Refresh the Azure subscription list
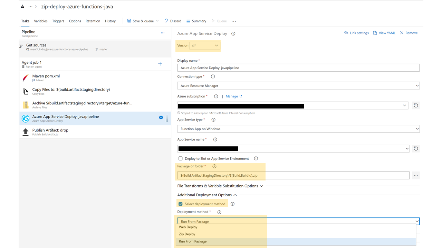This screenshot has width=442, height=248. pyautogui.click(x=416, y=105)
